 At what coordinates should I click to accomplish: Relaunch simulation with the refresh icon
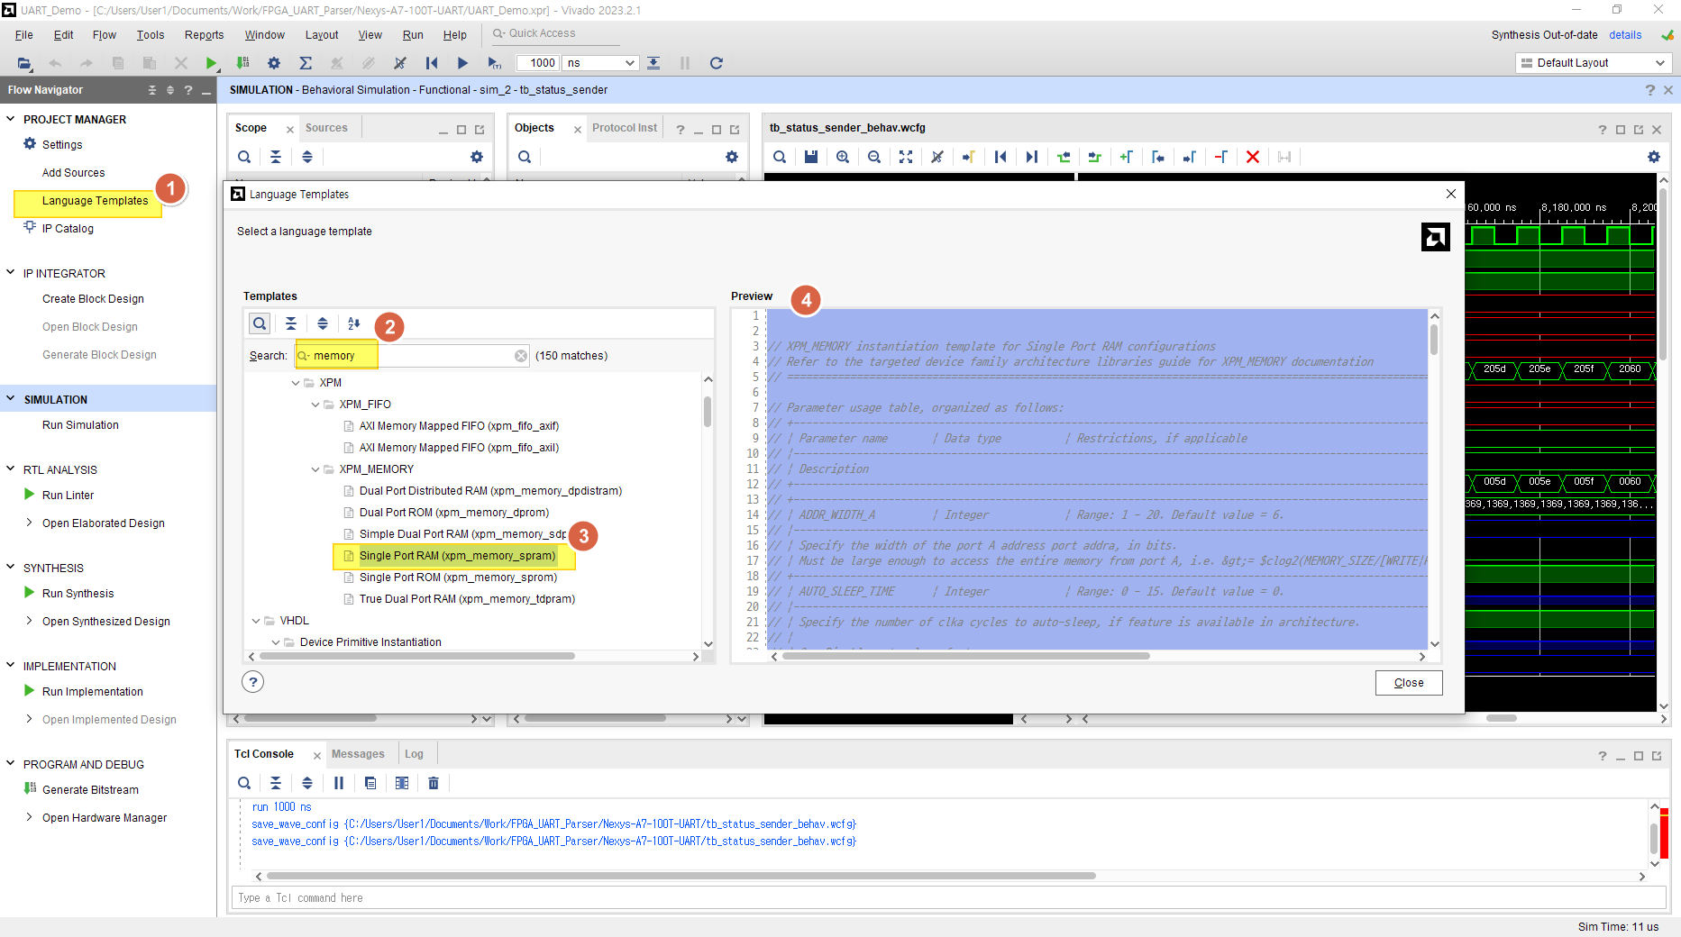pos(717,63)
